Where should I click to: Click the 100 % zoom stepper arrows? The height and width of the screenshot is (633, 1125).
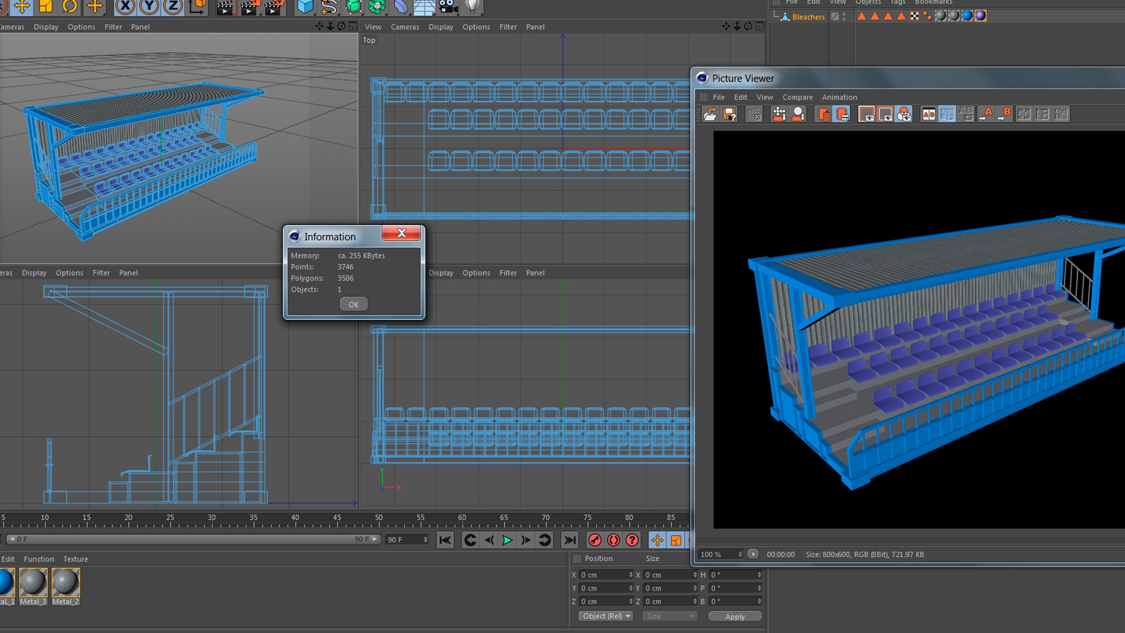740,554
